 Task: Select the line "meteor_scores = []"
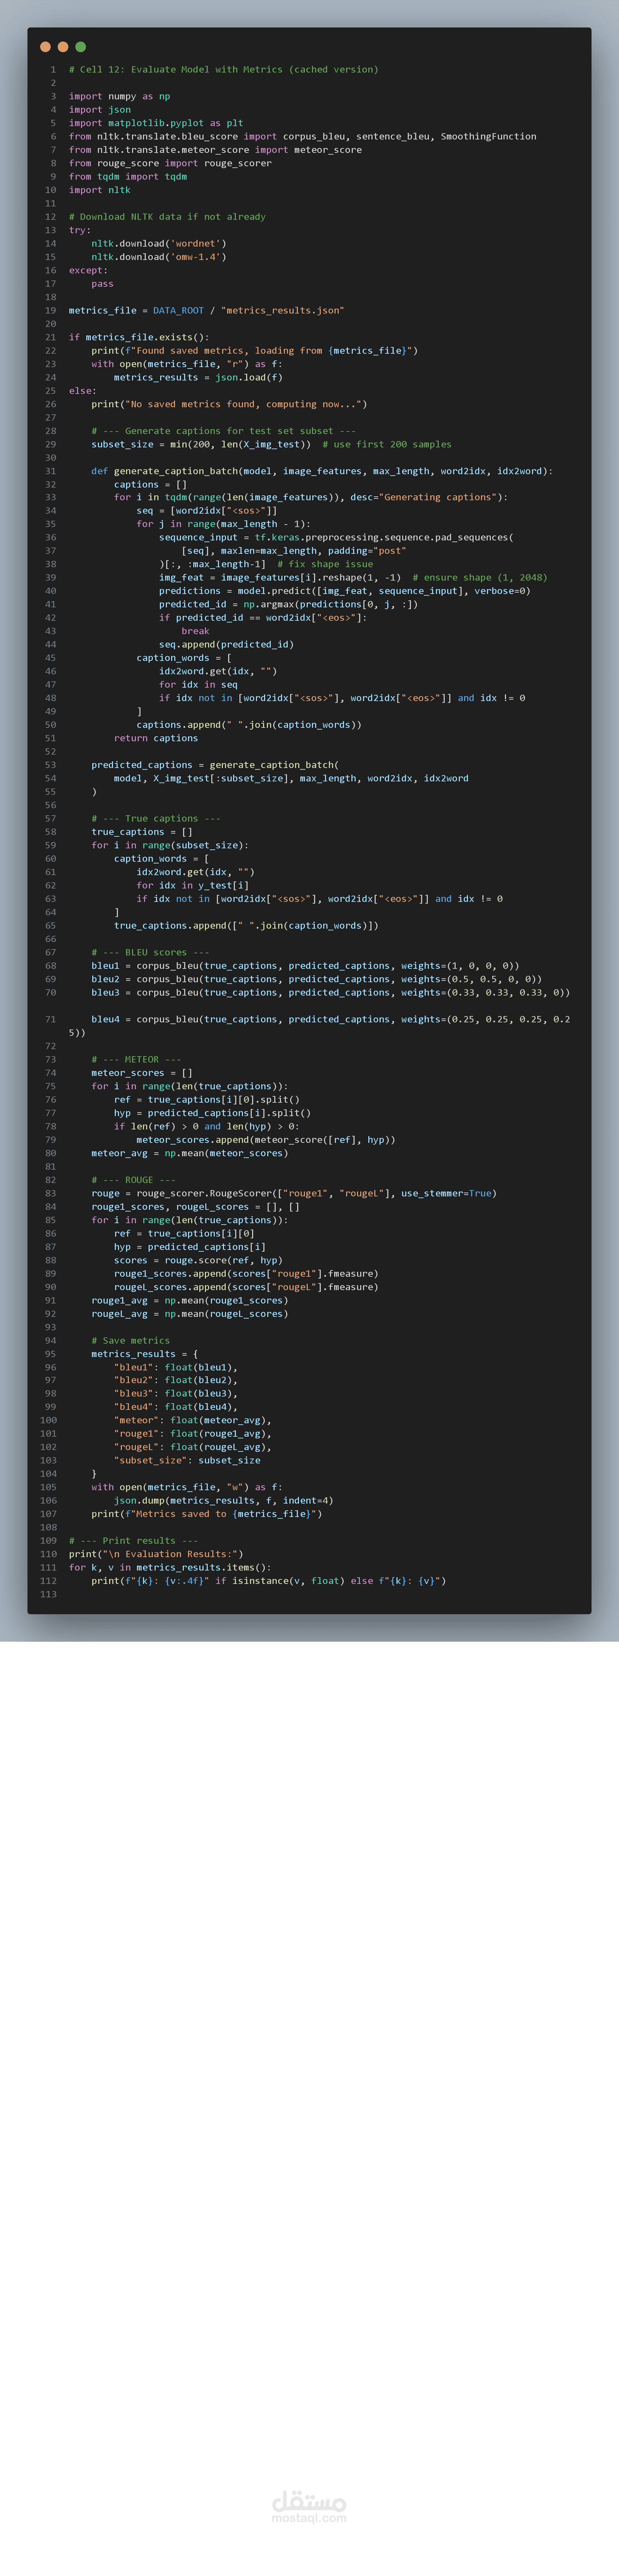142,1073
